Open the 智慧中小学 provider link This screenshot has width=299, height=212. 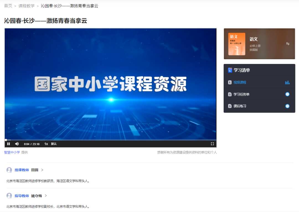pos(12,152)
